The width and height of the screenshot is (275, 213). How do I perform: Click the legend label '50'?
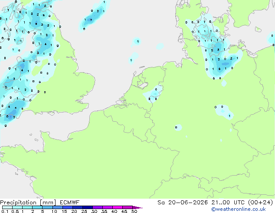tap(134, 211)
